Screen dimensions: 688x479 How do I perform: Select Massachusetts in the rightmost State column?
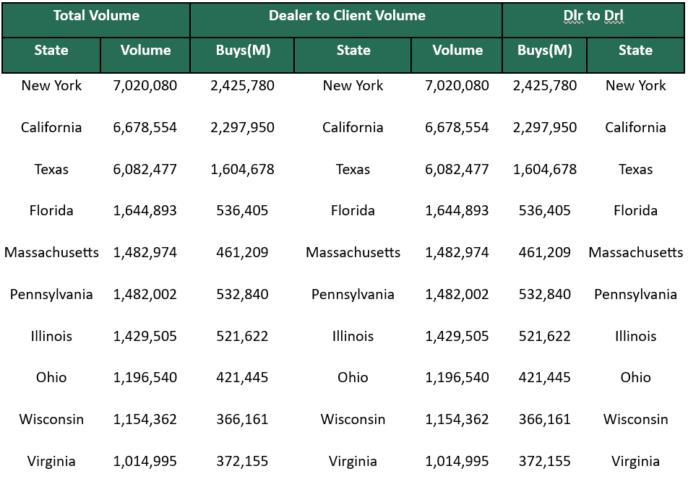(x=636, y=253)
